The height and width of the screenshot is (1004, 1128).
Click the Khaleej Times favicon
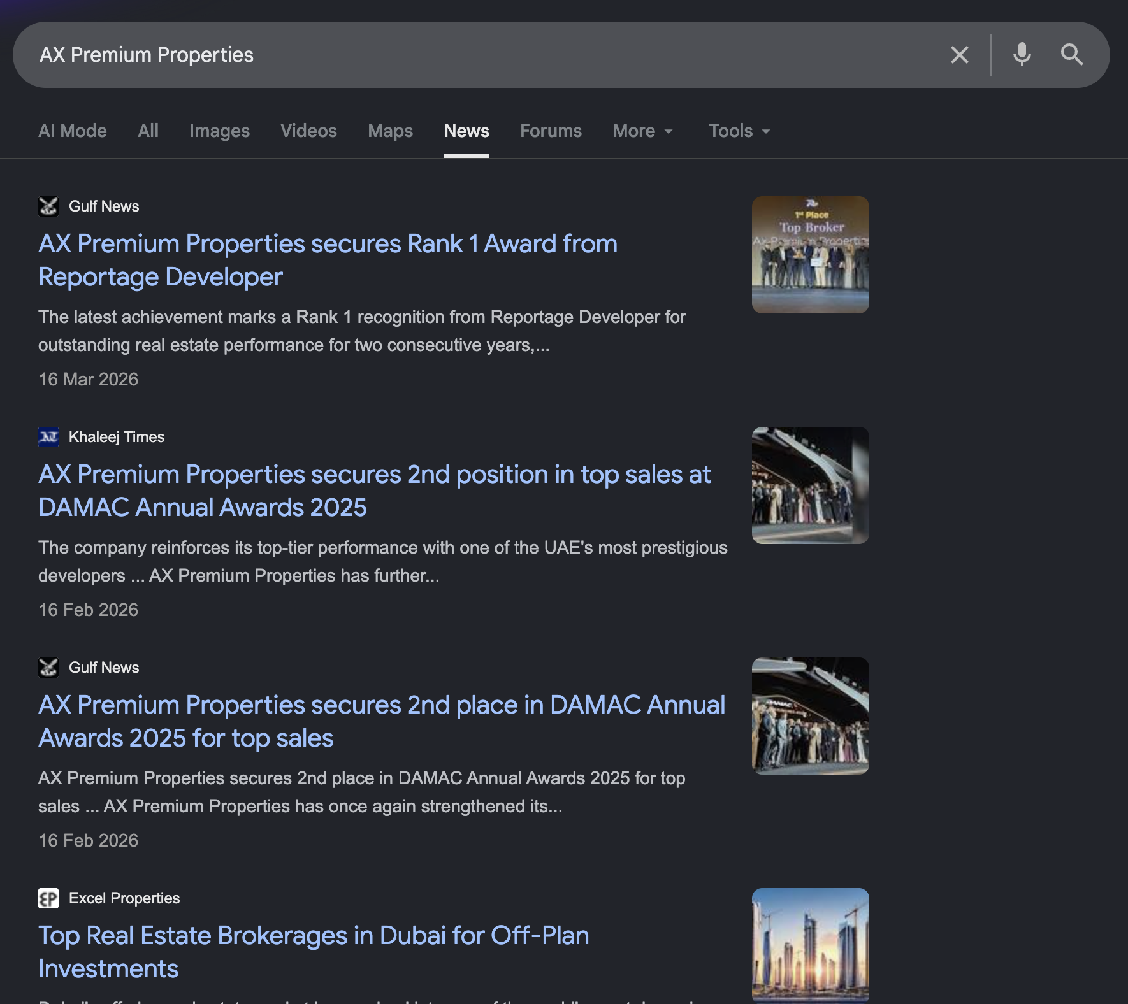[48, 437]
